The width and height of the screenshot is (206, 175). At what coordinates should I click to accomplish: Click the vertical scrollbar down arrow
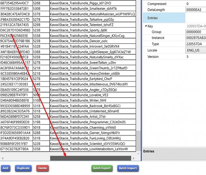pyautogui.click(x=138, y=153)
